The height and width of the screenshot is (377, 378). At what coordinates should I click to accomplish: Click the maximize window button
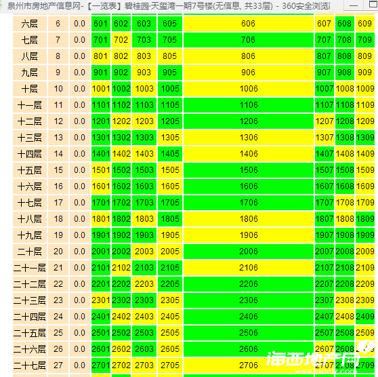pos(373,5)
